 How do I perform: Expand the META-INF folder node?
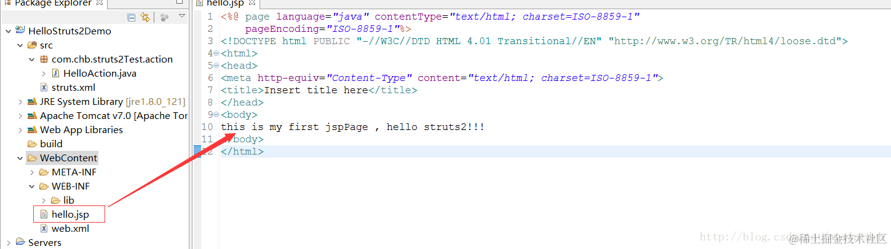coord(31,172)
